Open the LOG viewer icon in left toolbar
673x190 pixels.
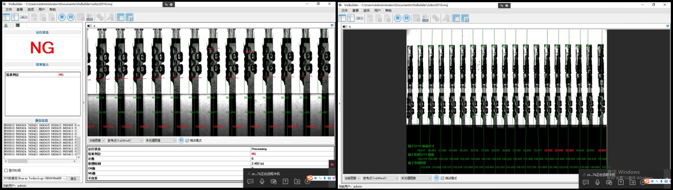click(89, 17)
